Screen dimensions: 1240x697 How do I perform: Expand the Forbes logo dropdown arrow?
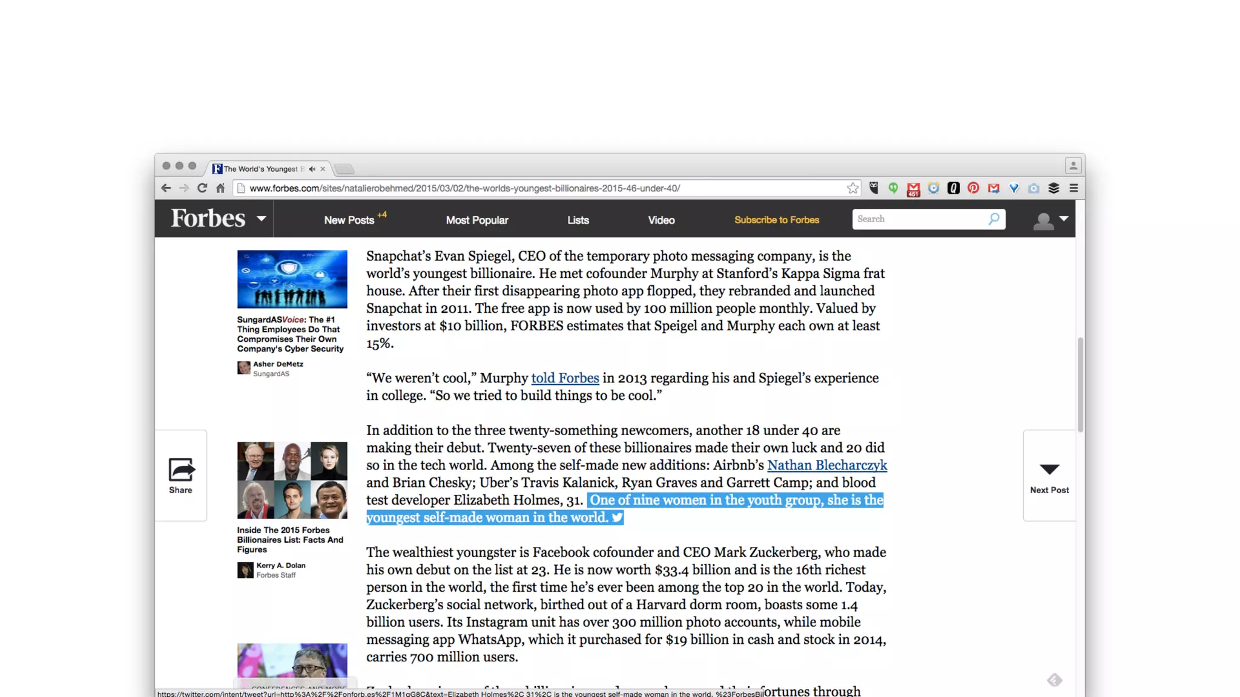coord(261,218)
